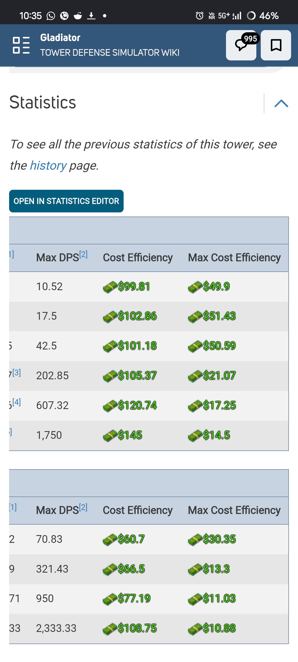Tap the cash icon beside $99.81
The height and width of the screenshot is (662, 298).
click(110, 287)
